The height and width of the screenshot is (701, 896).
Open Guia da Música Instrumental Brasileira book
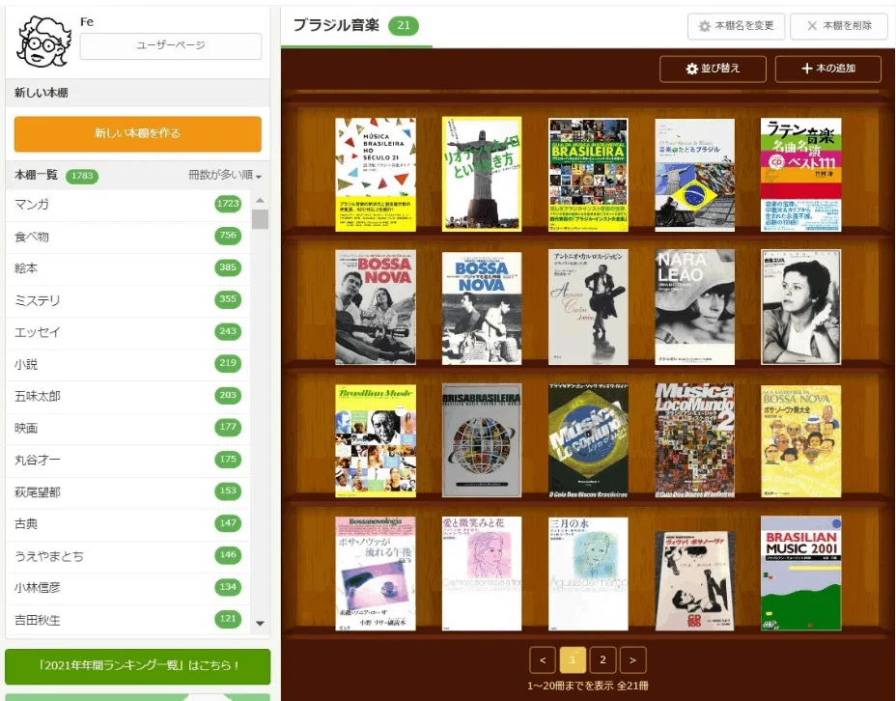coord(588,175)
